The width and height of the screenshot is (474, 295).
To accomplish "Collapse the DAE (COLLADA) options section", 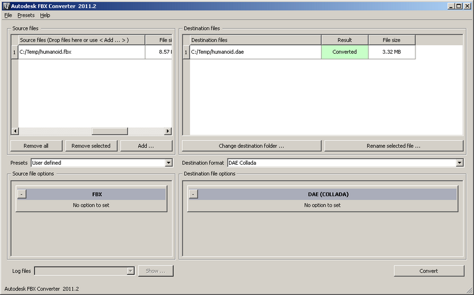I will click(x=193, y=194).
